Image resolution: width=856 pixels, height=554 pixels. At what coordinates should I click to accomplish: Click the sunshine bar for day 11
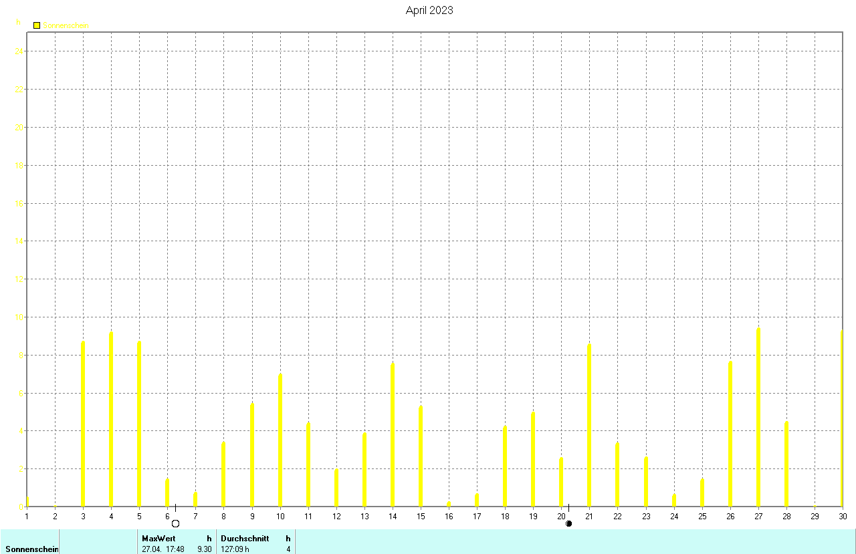click(308, 464)
